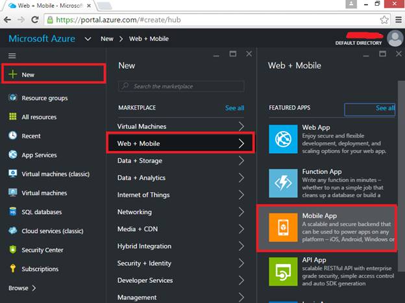The height and width of the screenshot is (303, 405).
Task: Open a new browser tab
Action: 104,6
